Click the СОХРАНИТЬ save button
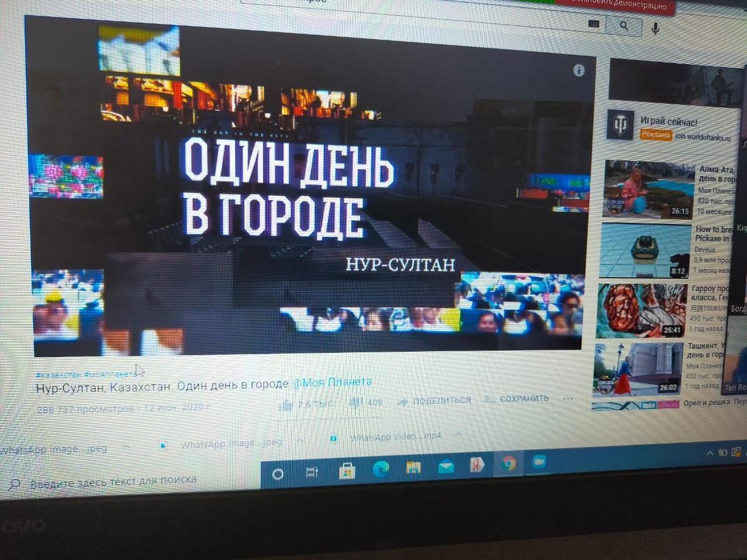This screenshot has width=747, height=560. 518,399
